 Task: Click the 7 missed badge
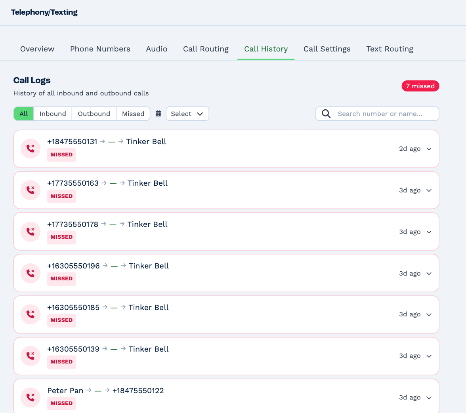pos(420,86)
